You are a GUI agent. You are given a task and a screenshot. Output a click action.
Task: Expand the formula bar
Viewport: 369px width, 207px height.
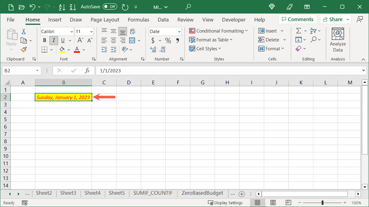pos(363,70)
